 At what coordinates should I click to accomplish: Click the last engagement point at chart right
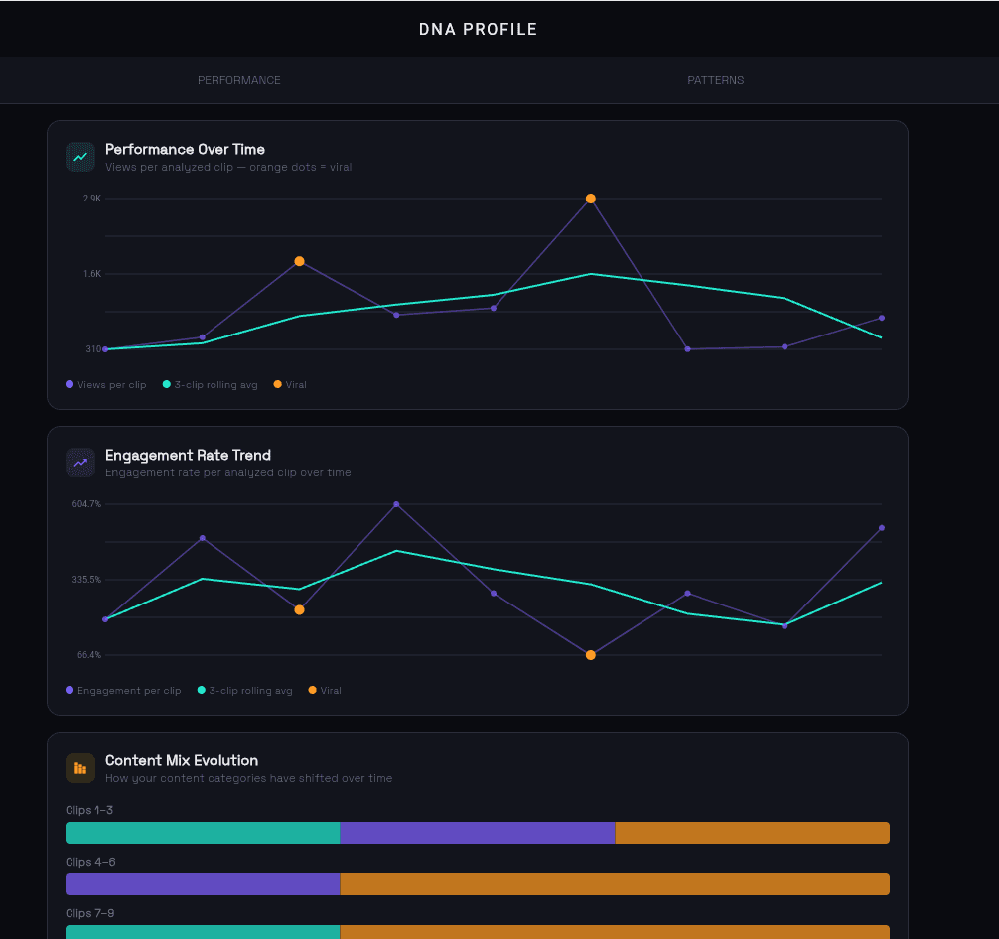(x=882, y=527)
